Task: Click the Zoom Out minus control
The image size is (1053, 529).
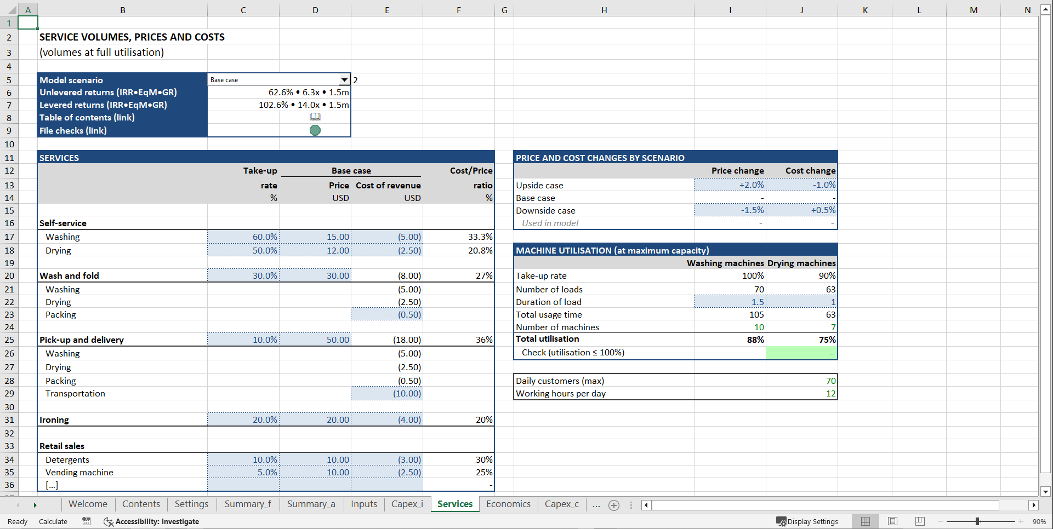Action: click(940, 521)
